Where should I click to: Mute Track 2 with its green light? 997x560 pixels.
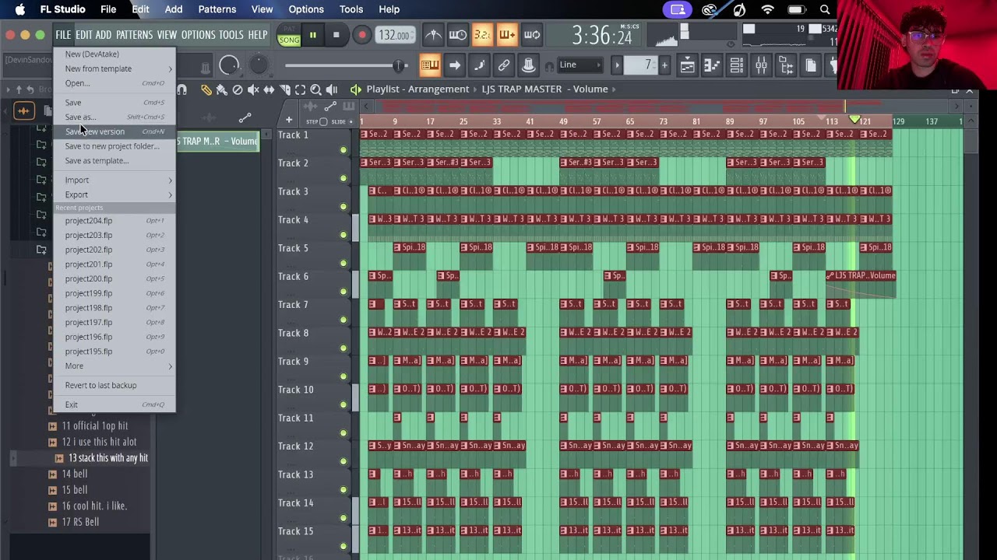[343, 178]
